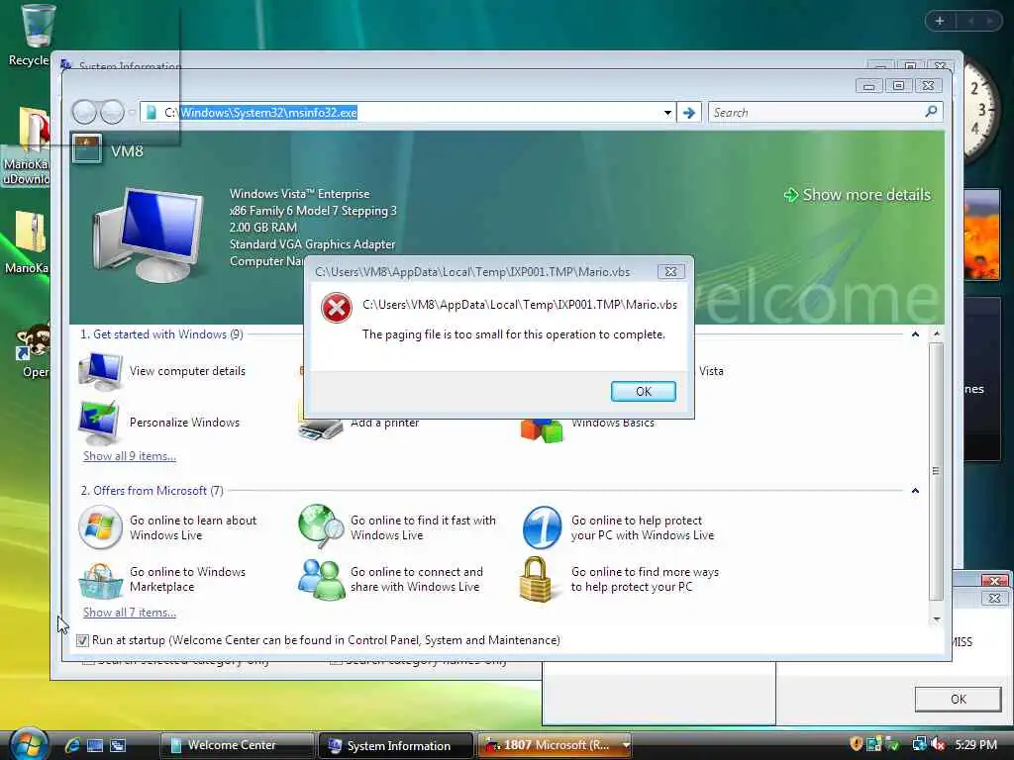Screen dimensions: 1014x760
Task: Click Windows Vista Enterprise text
Action: [299, 194]
